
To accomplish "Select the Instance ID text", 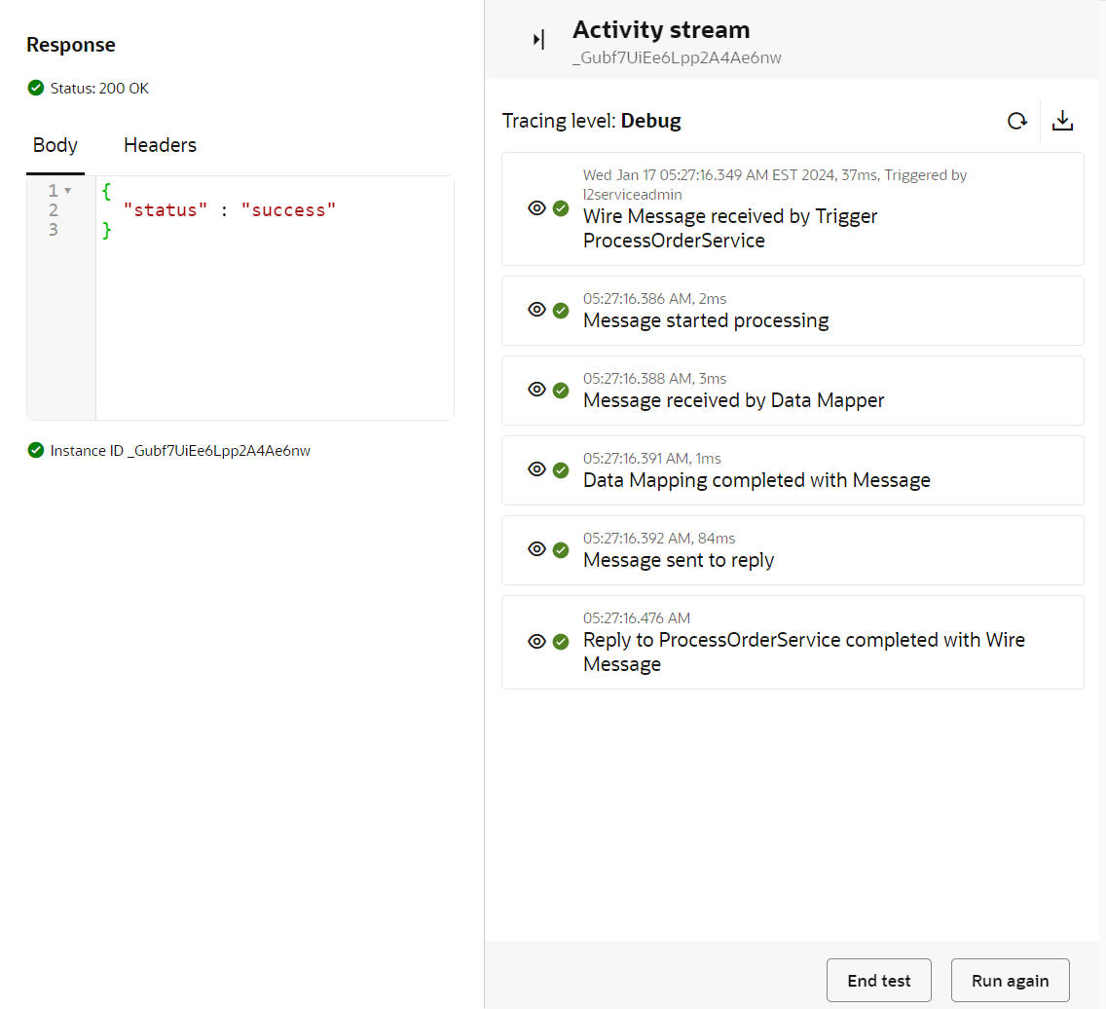I will [180, 451].
